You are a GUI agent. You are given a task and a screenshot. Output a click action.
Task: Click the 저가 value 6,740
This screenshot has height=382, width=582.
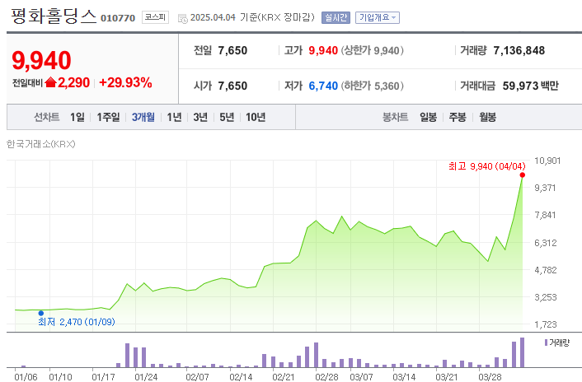click(x=323, y=86)
